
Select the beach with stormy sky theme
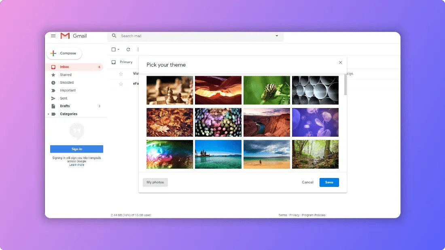click(x=267, y=155)
